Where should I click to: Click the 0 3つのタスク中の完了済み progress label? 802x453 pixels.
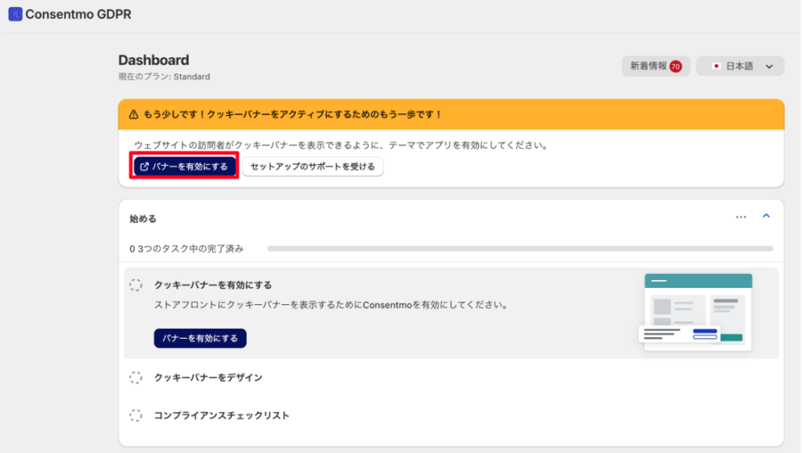(x=186, y=249)
